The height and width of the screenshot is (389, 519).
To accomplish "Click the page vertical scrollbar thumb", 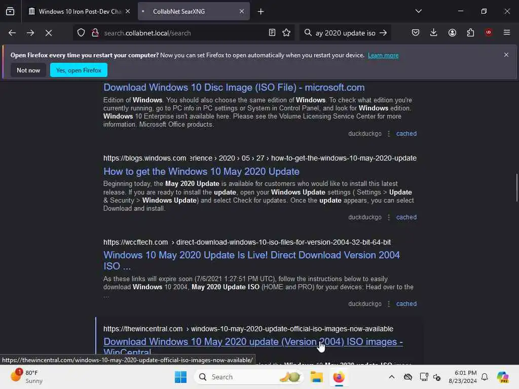I will tap(516, 187).
